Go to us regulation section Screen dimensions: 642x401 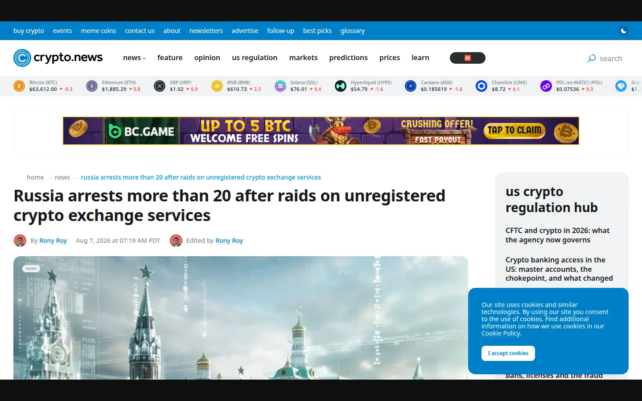[x=255, y=58]
